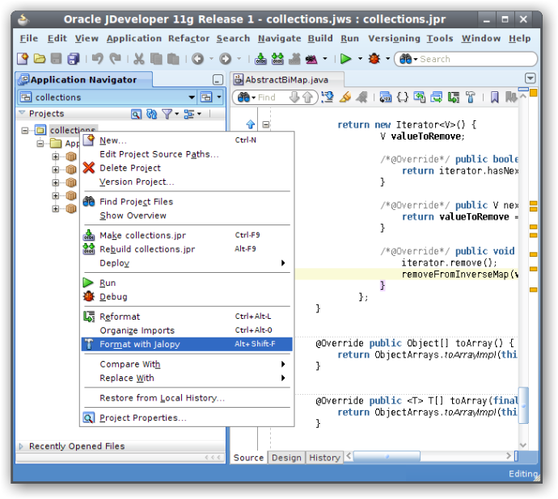Switch to the History tab
The image size is (558, 499).
tap(324, 458)
